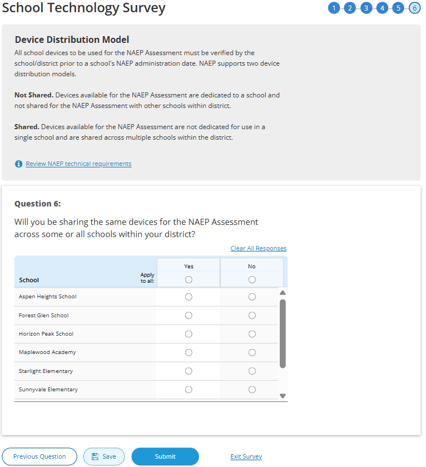Click Clear All Responses link
426x467 pixels.
(x=259, y=248)
